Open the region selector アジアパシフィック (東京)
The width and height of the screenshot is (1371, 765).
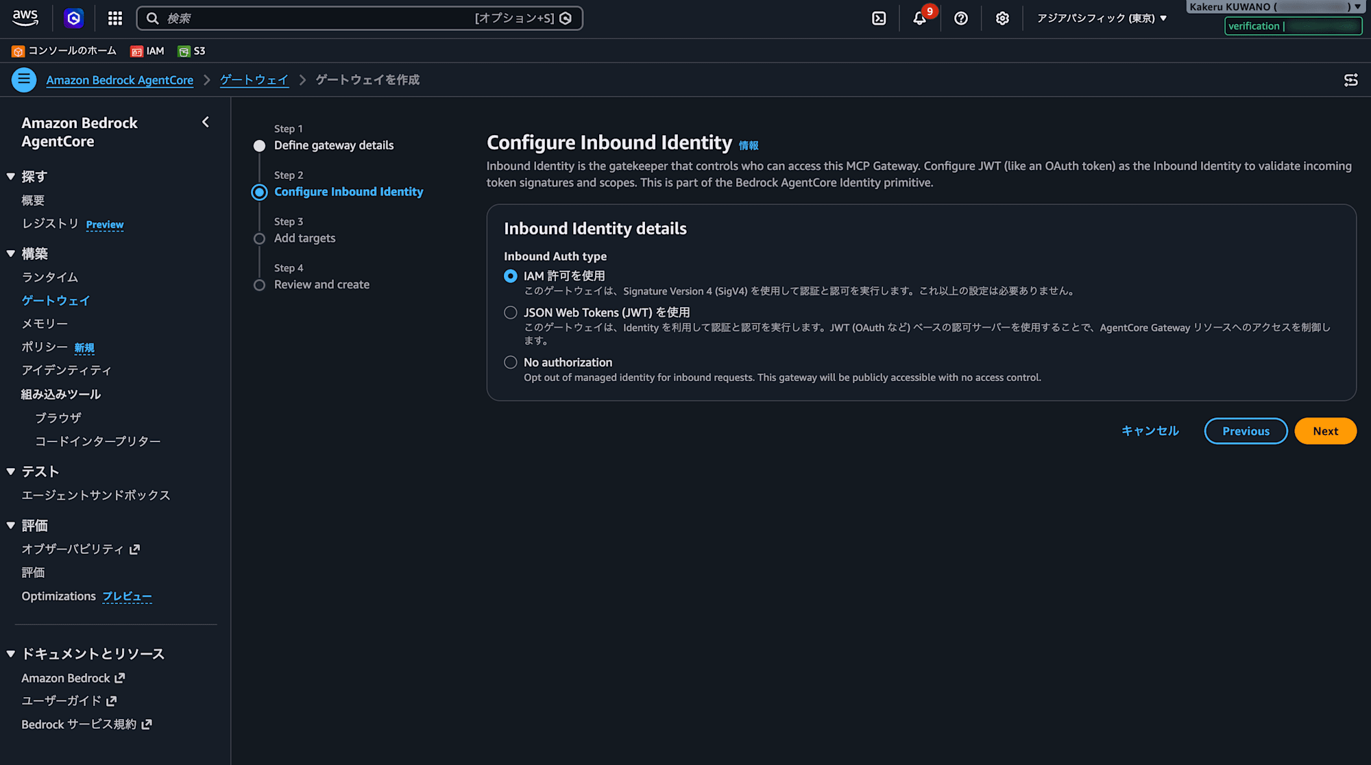tap(1101, 19)
